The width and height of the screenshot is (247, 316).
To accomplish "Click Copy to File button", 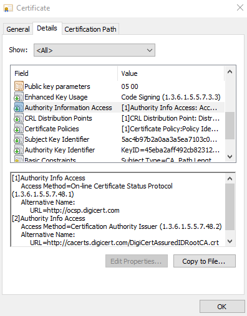I will click(205, 261).
